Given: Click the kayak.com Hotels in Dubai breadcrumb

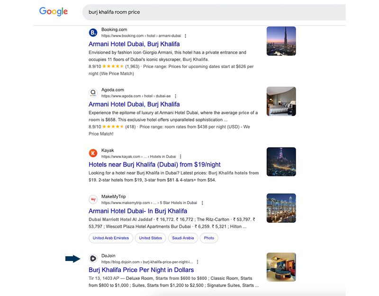Looking at the screenshot, I should (138, 157).
